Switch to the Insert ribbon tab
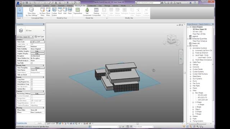The image size is (230, 129). [54, 6]
